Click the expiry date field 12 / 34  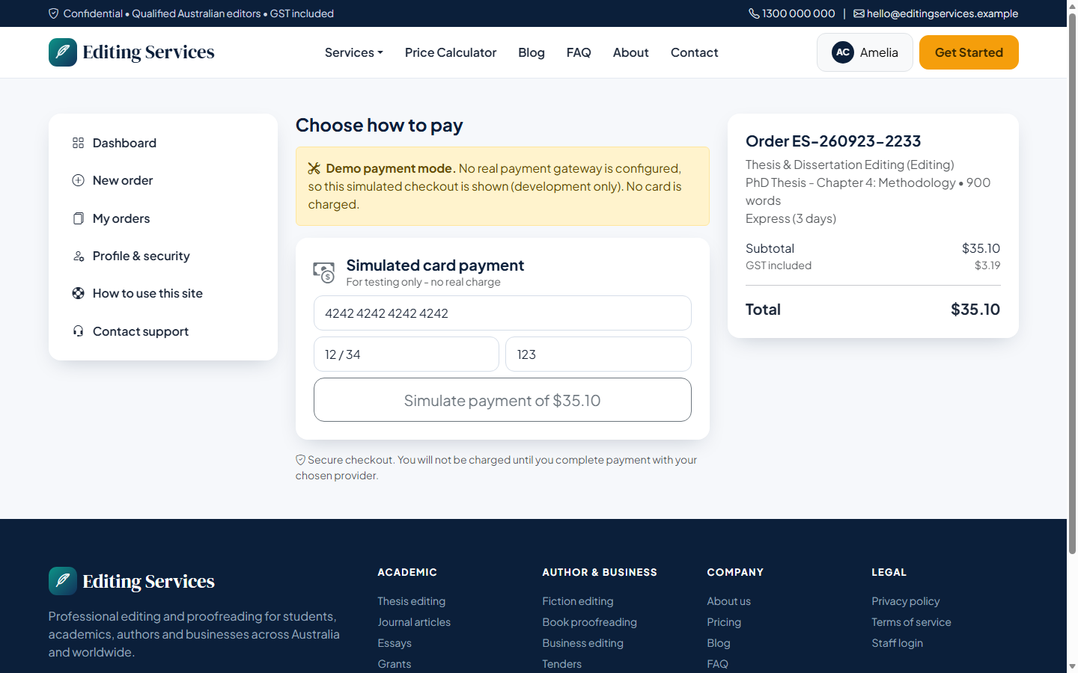coord(406,354)
